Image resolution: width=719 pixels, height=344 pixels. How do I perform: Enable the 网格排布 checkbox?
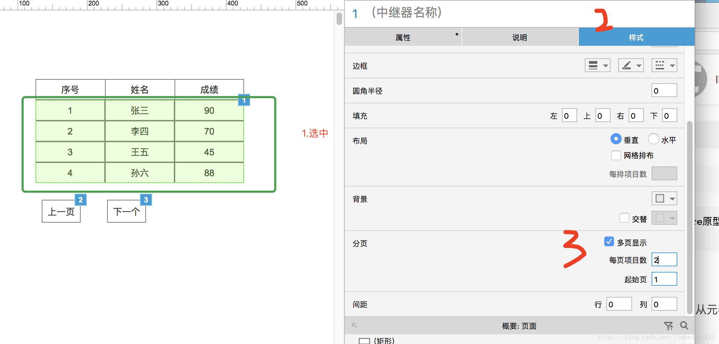[x=616, y=155]
